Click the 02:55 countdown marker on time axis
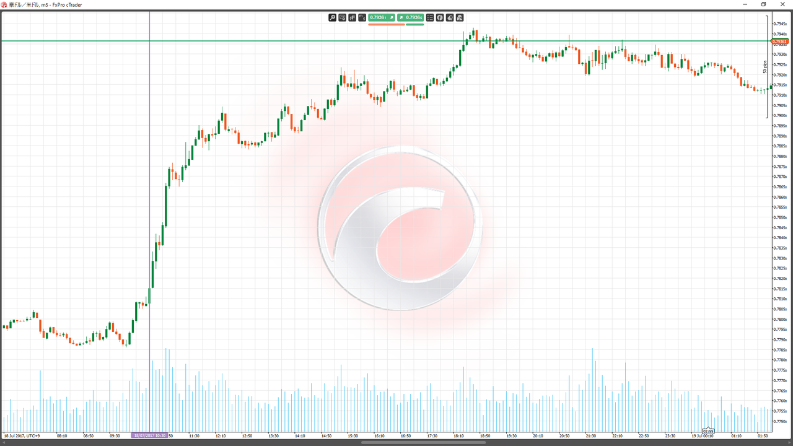This screenshot has height=446, width=793. (708, 431)
